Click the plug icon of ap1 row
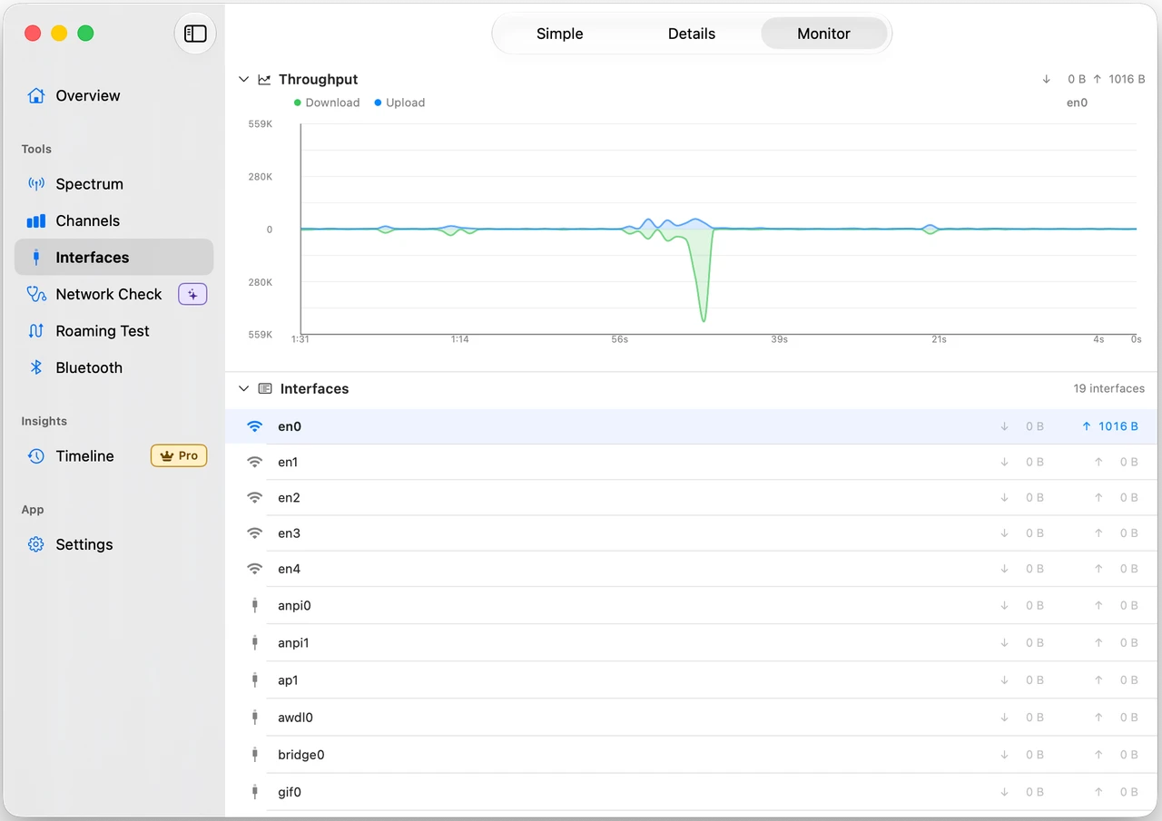This screenshot has height=821, width=1162. [255, 679]
